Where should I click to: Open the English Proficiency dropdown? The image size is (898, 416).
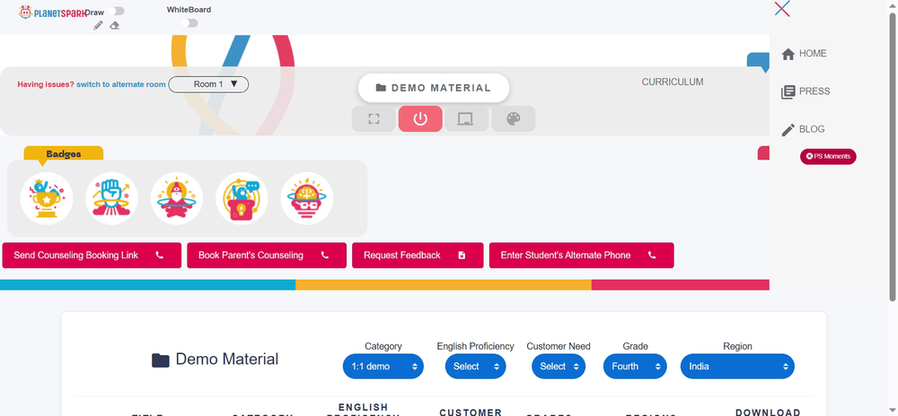point(475,367)
